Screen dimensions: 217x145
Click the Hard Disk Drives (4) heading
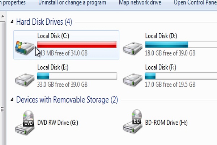click(x=44, y=22)
